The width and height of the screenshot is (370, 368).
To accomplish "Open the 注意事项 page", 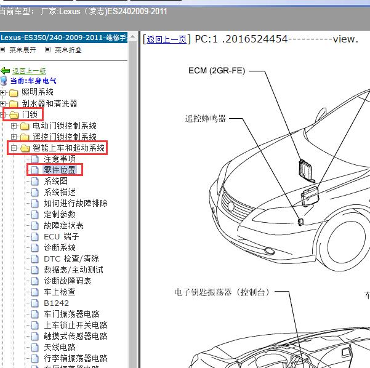I will [60, 159].
